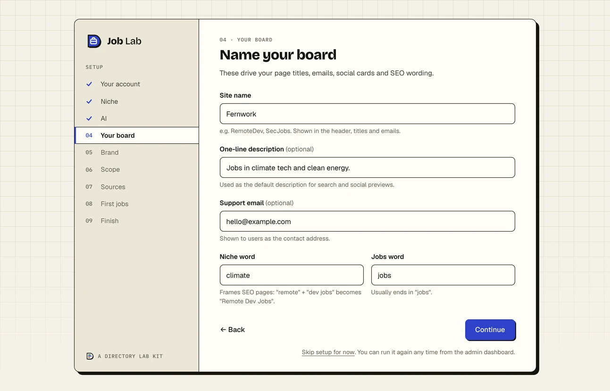
Task: Click the 04 · YOUR BOARD step caption
Action: pyautogui.click(x=246, y=40)
